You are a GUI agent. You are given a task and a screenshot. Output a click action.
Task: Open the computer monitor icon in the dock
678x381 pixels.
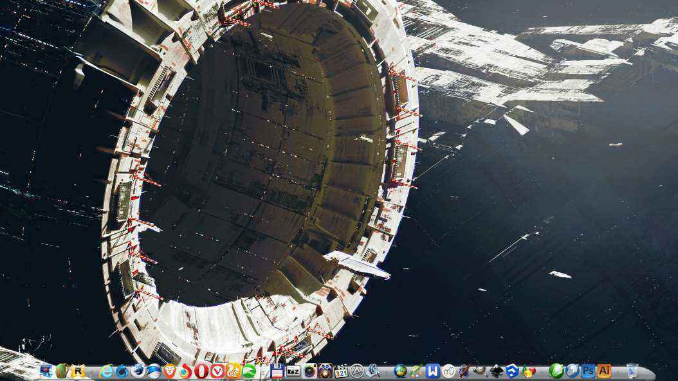pyautogui.click(x=46, y=371)
